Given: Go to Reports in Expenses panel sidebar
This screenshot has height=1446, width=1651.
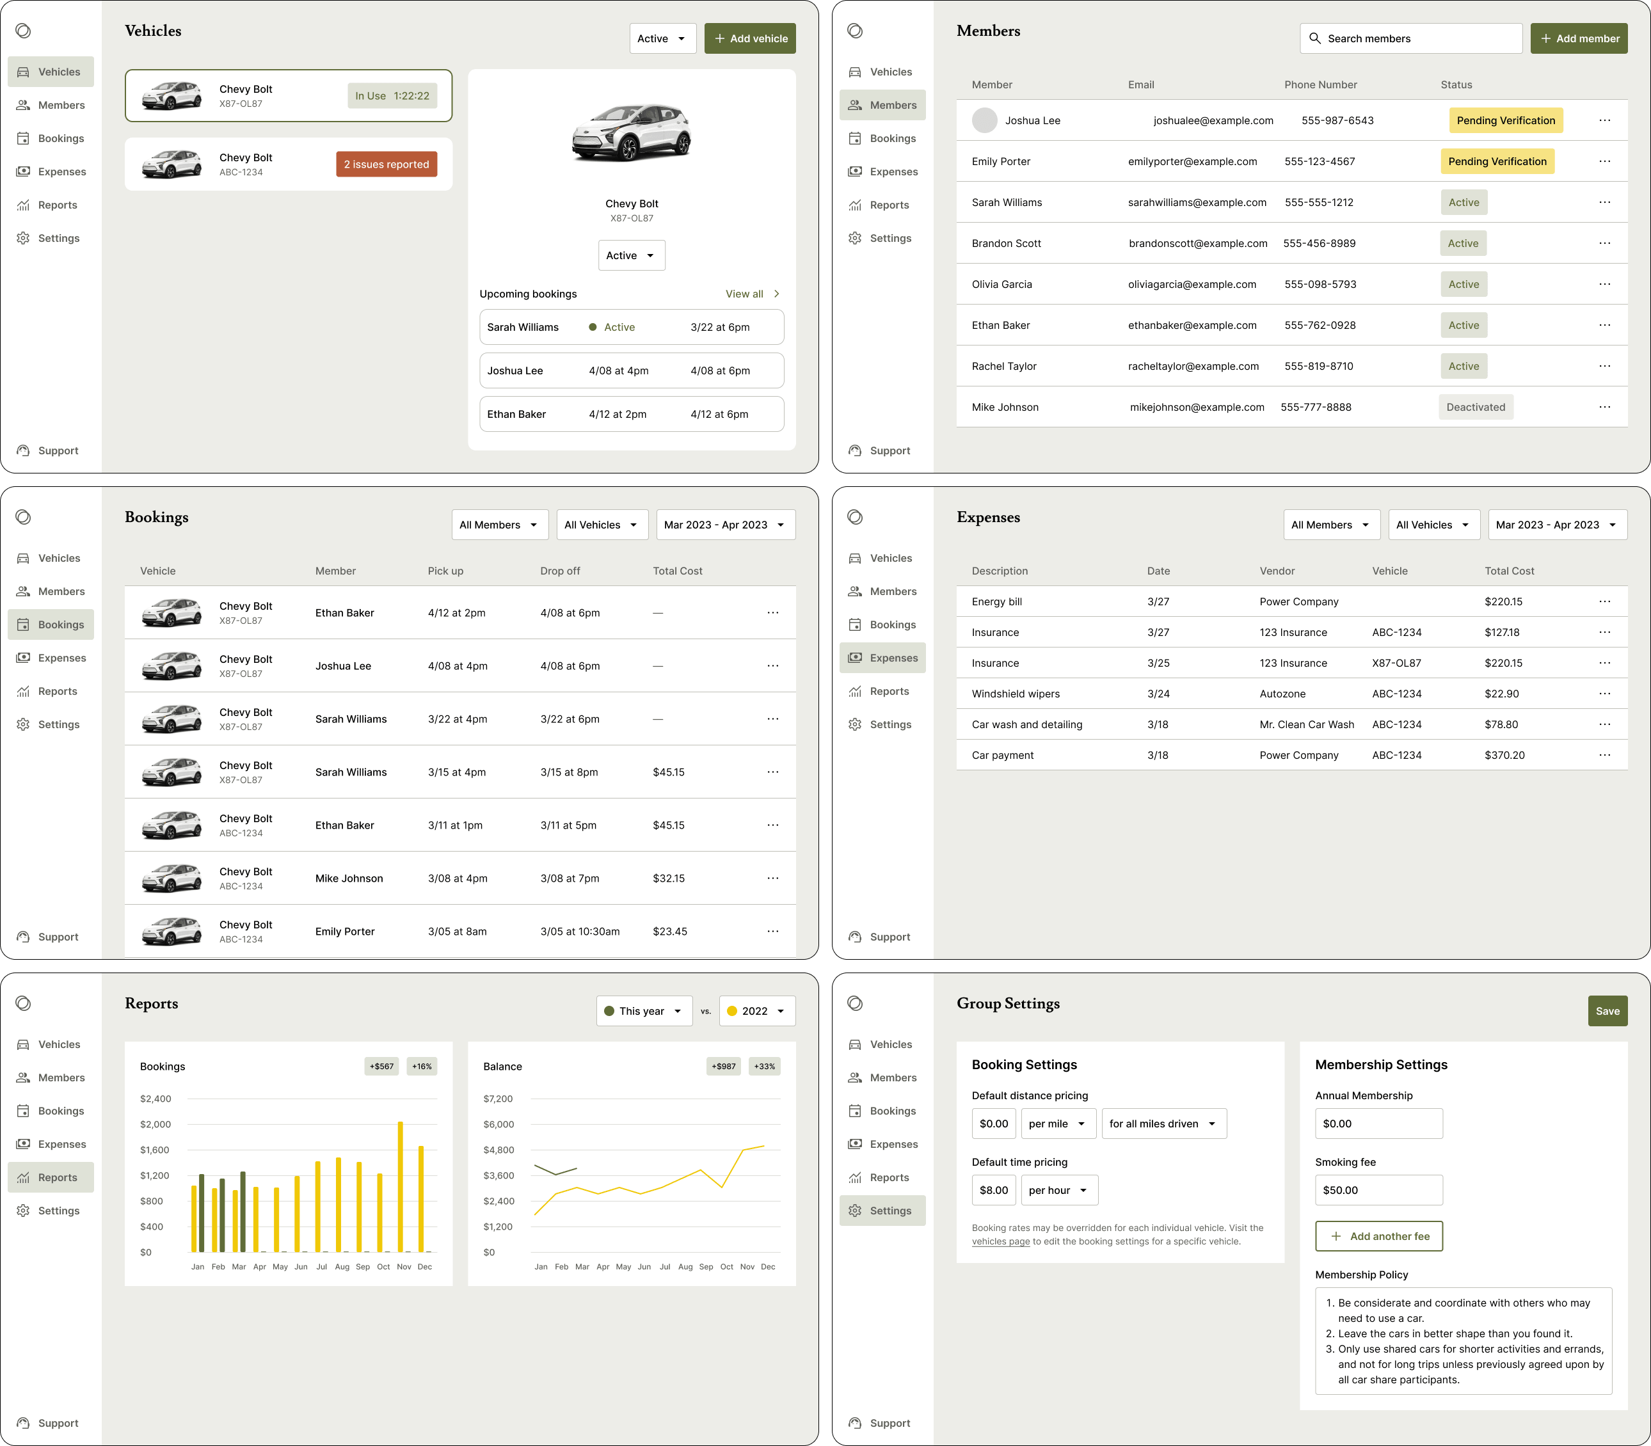Looking at the screenshot, I should (x=882, y=692).
